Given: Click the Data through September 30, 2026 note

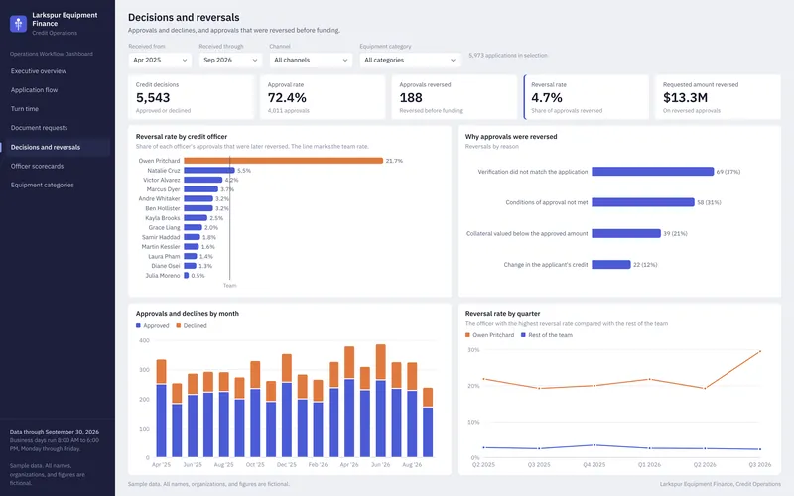Looking at the screenshot, I should [55, 432].
